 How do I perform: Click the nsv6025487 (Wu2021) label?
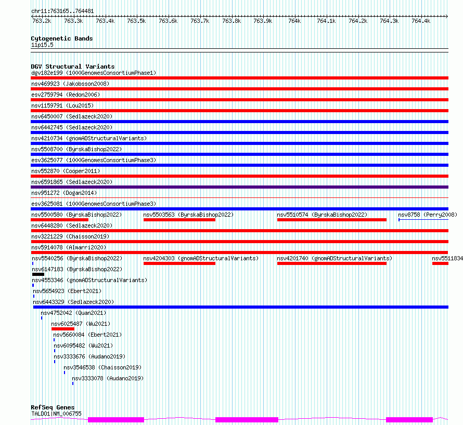coord(81,324)
